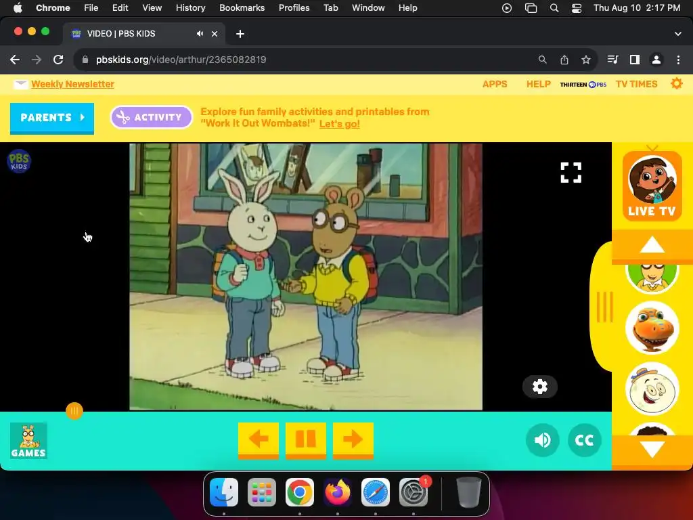
Task: Click the Arthur video frame
Action: point(306,276)
